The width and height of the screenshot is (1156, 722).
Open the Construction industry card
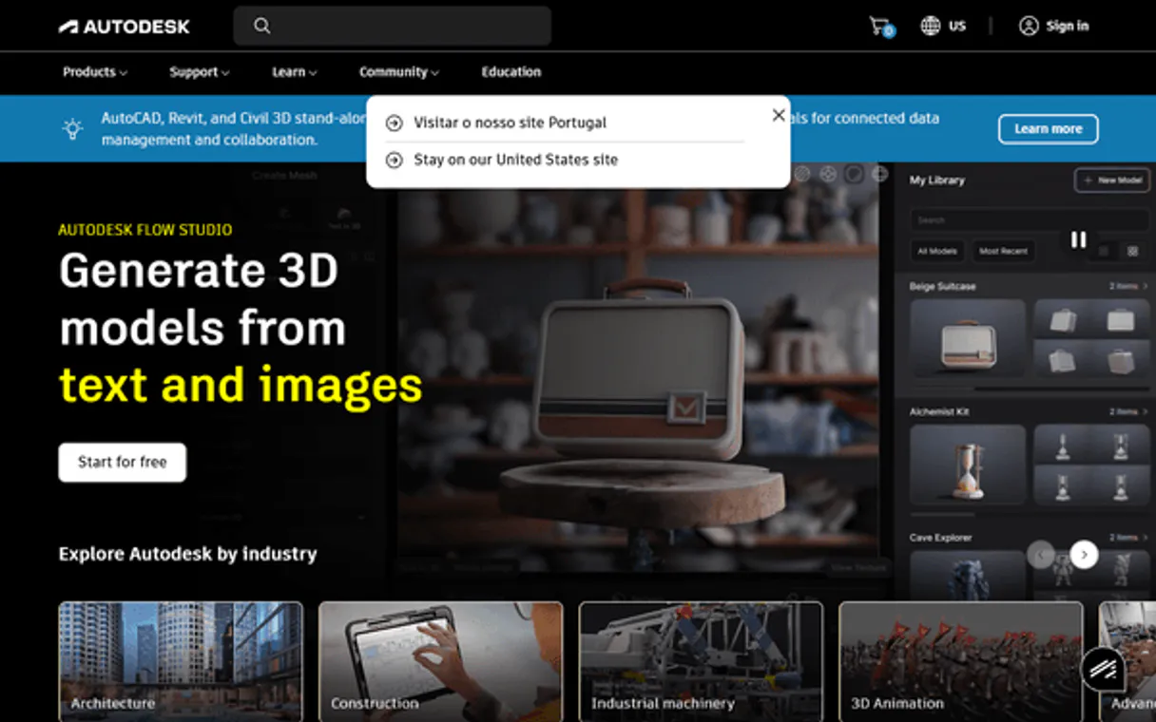(x=441, y=661)
